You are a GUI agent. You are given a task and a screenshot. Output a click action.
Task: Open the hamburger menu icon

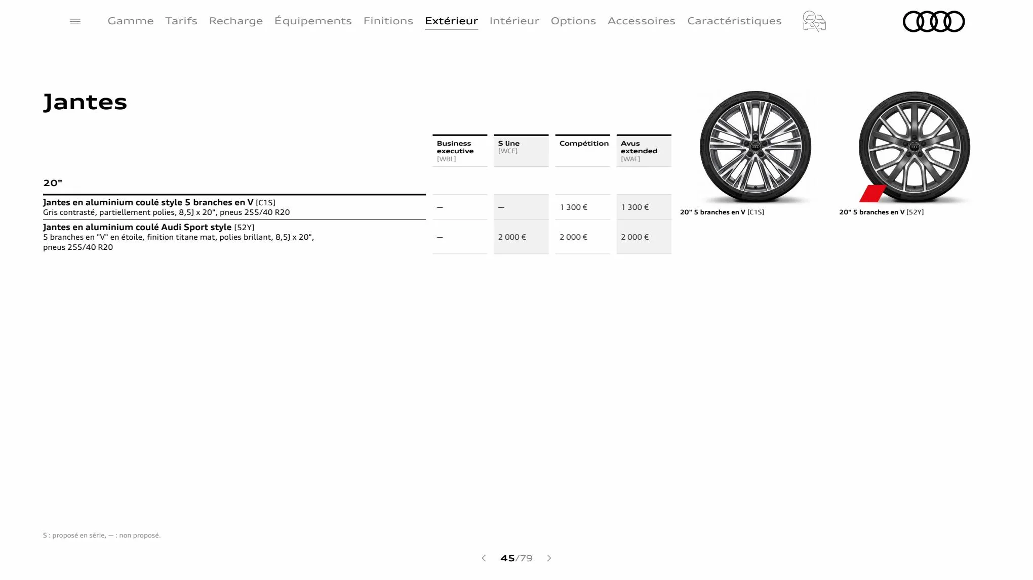[x=75, y=21]
